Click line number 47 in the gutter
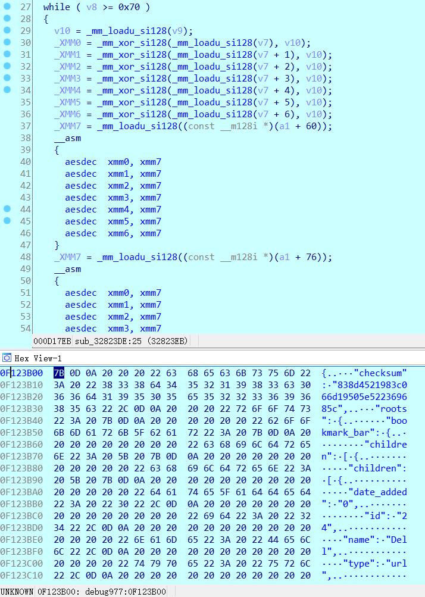The width and height of the screenshot is (425, 597). tap(26, 245)
